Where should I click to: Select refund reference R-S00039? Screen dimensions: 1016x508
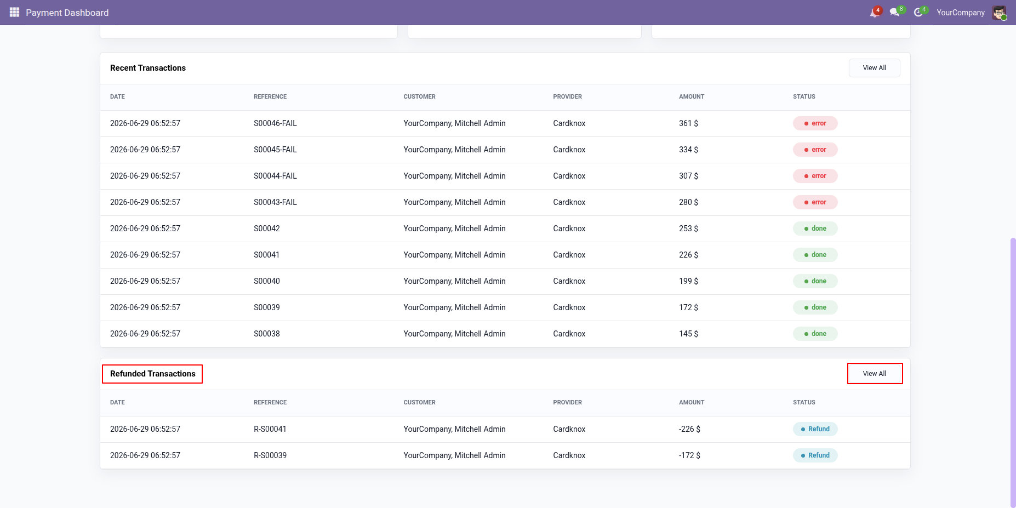[270, 455]
